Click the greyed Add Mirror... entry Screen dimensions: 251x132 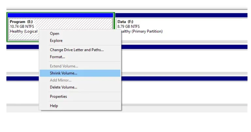(80, 80)
